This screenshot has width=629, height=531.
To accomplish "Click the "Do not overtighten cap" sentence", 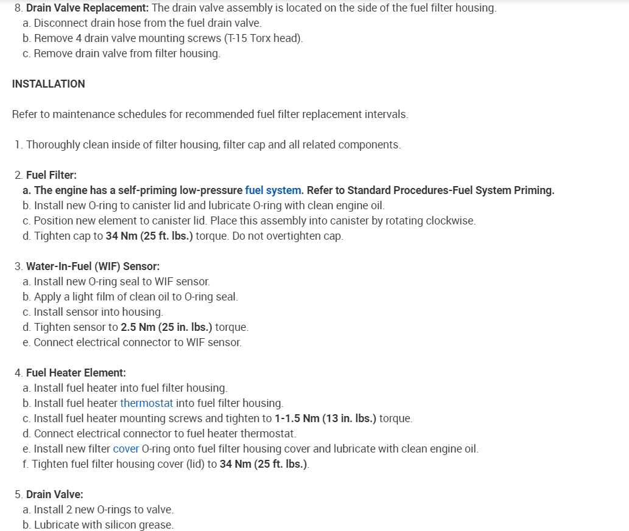I will click(x=287, y=236).
